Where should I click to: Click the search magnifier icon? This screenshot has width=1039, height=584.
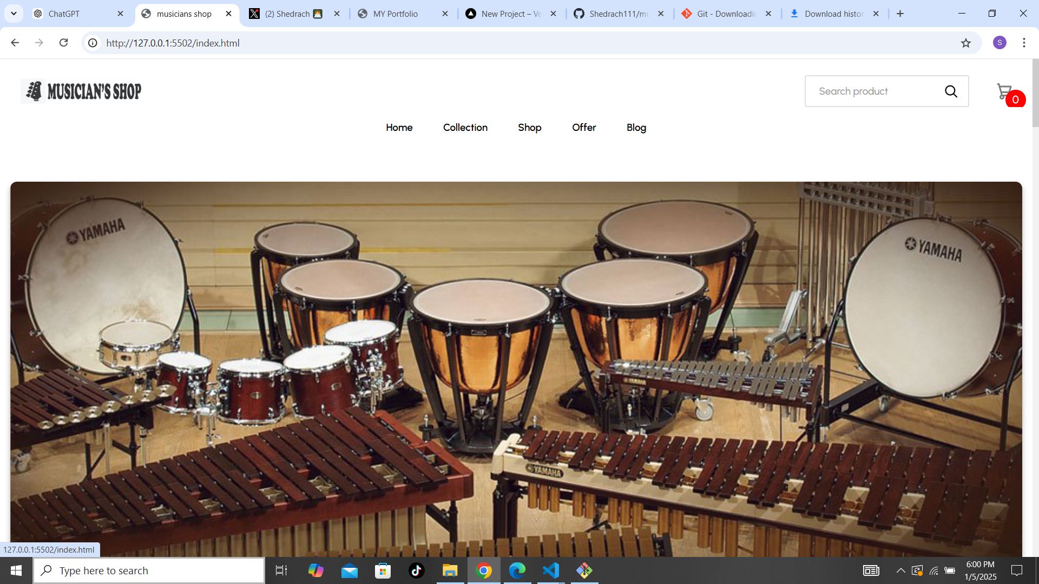click(x=951, y=91)
